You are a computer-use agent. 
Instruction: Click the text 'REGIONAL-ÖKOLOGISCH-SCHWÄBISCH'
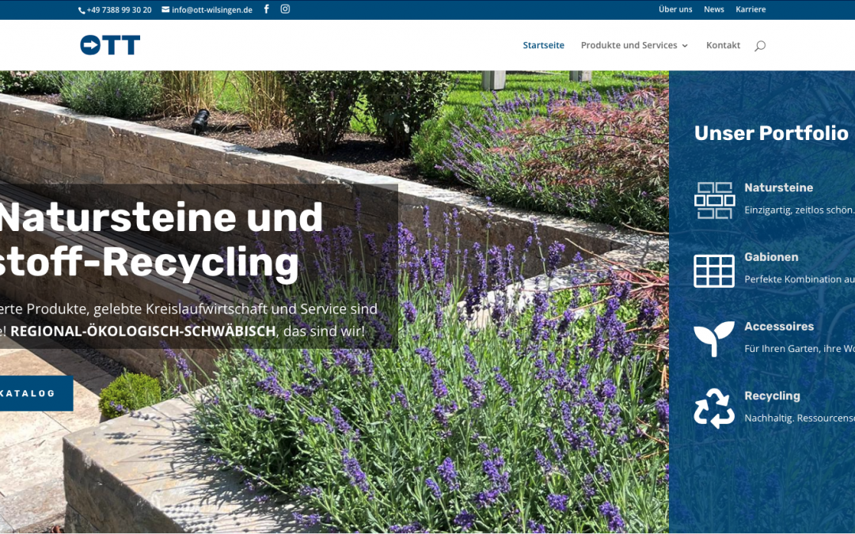pyautogui.click(x=142, y=331)
